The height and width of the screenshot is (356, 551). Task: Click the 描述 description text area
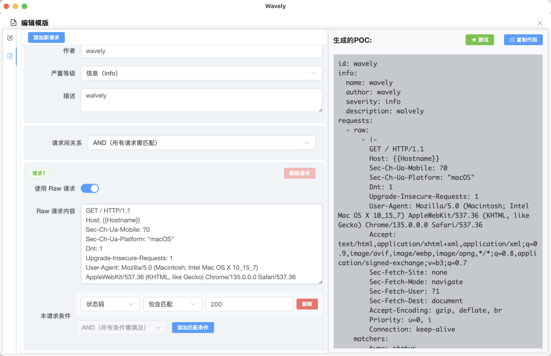click(x=202, y=100)
